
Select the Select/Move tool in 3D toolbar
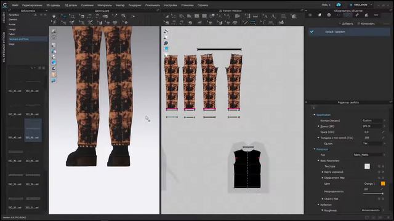pyautogui.click(x=64, y=17)
